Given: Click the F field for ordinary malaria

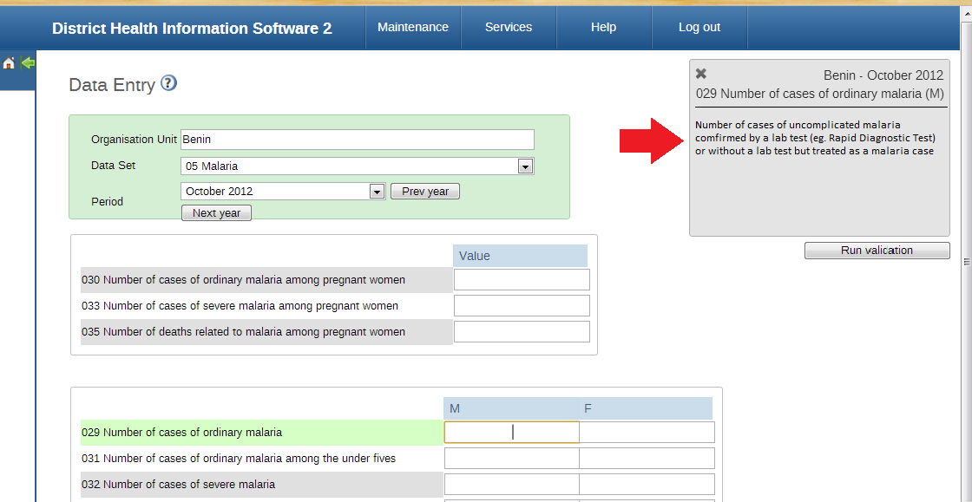Looking at the screenshot, I should point(647,432).
